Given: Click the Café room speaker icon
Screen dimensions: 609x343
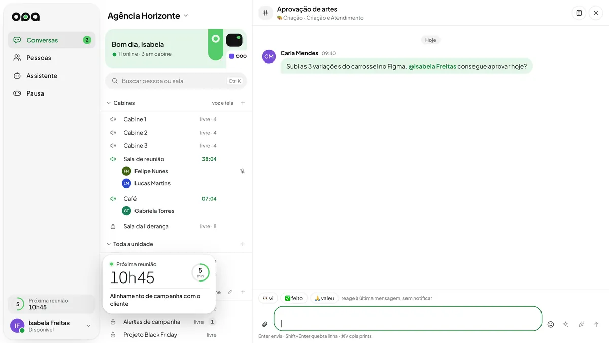Looking at the screenshot, I should [113, 199].
